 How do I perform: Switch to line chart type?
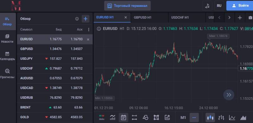click(232, 118)
